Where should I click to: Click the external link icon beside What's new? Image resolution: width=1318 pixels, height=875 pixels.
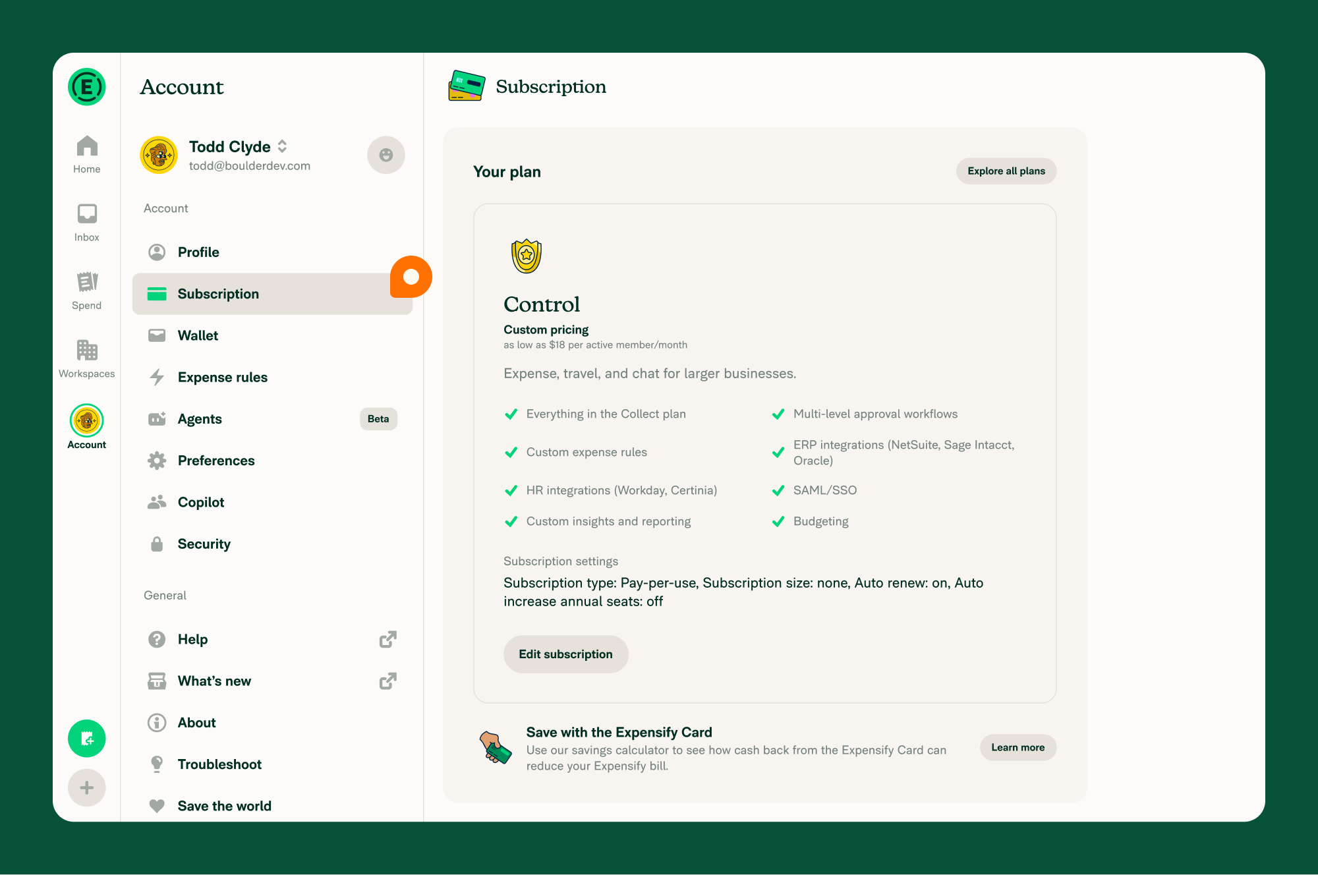(388, 681)
